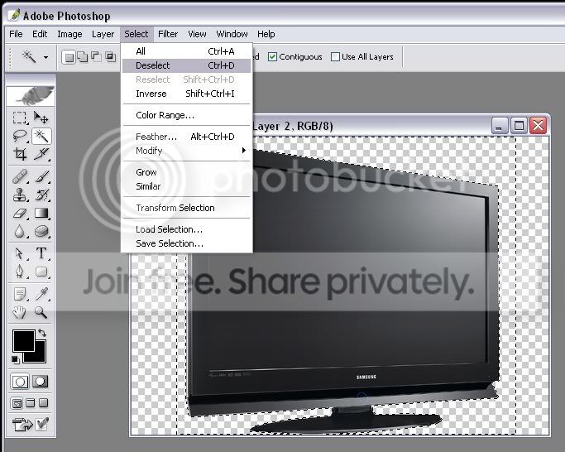Image resolution: width=565 pixels, height=452 pixels.
Task: Enable Use All Layers checkbox
Action: pyautogui.click(x=335, y=56)
